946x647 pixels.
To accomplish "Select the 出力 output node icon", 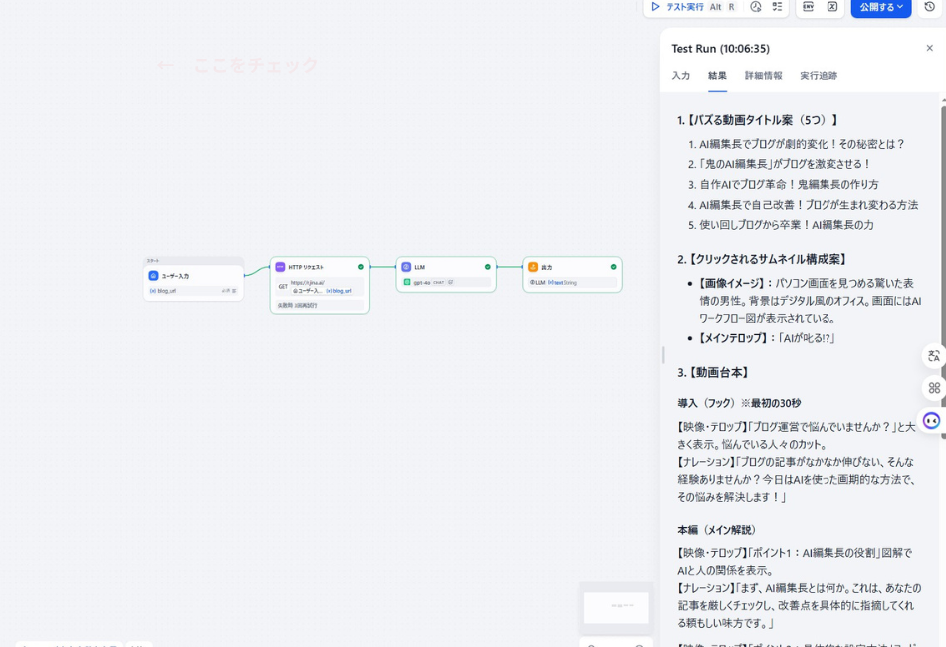I will pyautogui.click(x=533, y=266).
